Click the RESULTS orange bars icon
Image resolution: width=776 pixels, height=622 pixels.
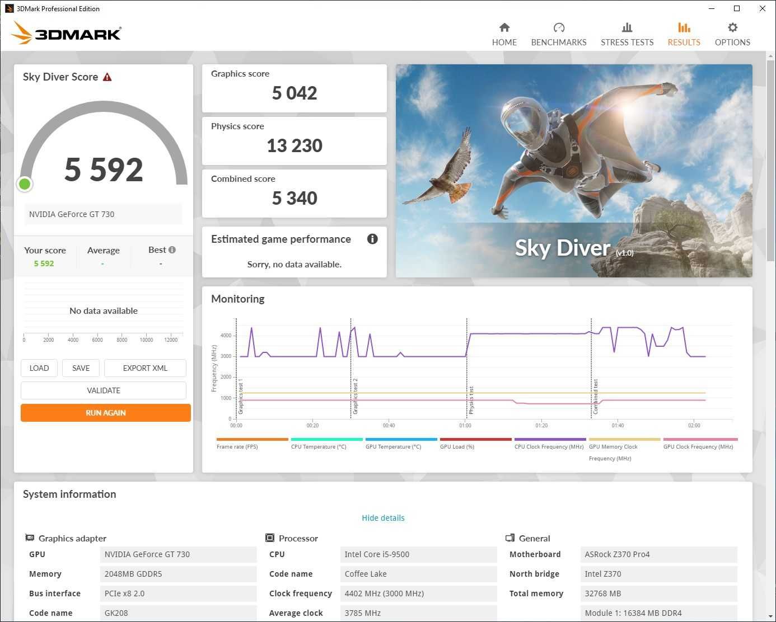point(684,27)
